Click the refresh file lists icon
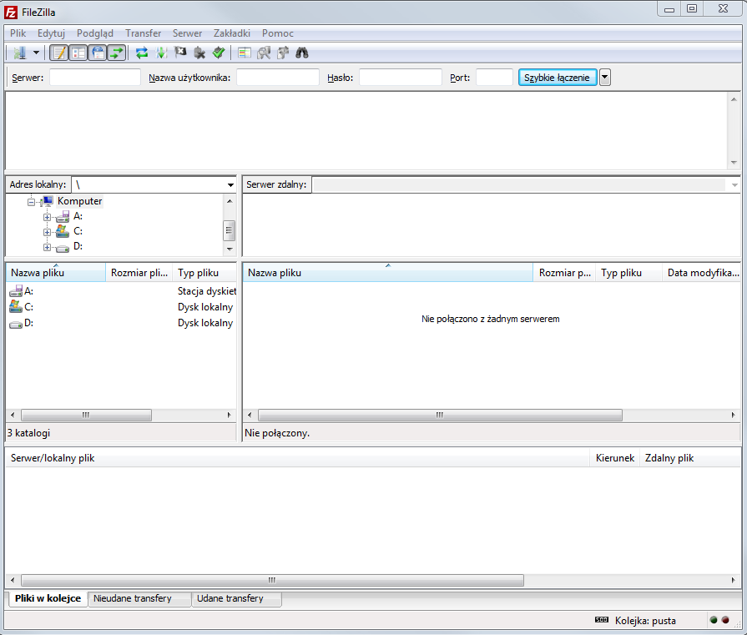This screenshot has width=747, height=635. 142,53
